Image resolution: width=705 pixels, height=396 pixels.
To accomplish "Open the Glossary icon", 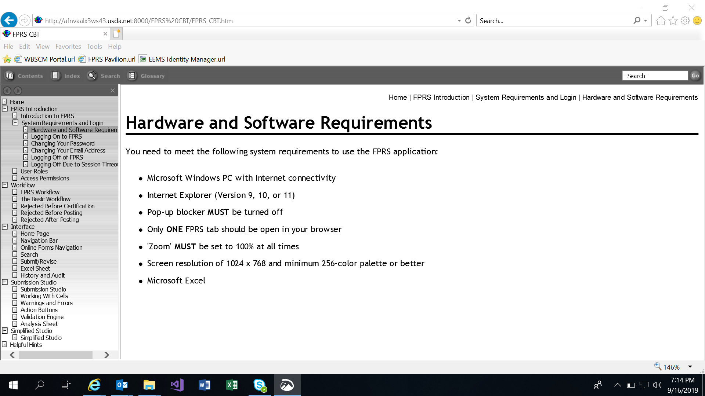I will 132,76.
